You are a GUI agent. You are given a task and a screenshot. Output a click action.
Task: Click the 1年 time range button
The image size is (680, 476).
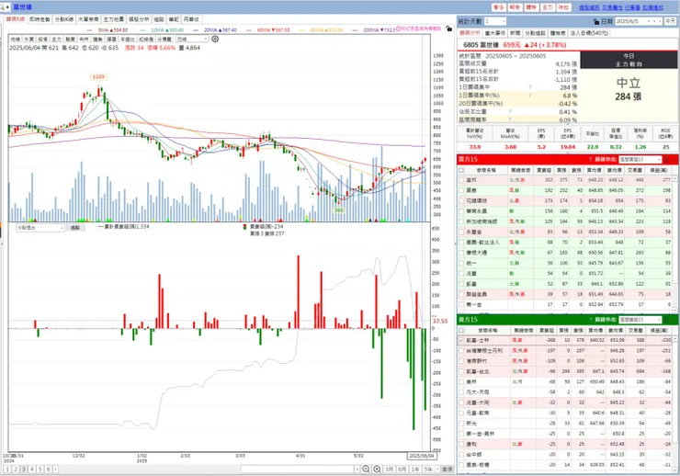tap(415, 469)
